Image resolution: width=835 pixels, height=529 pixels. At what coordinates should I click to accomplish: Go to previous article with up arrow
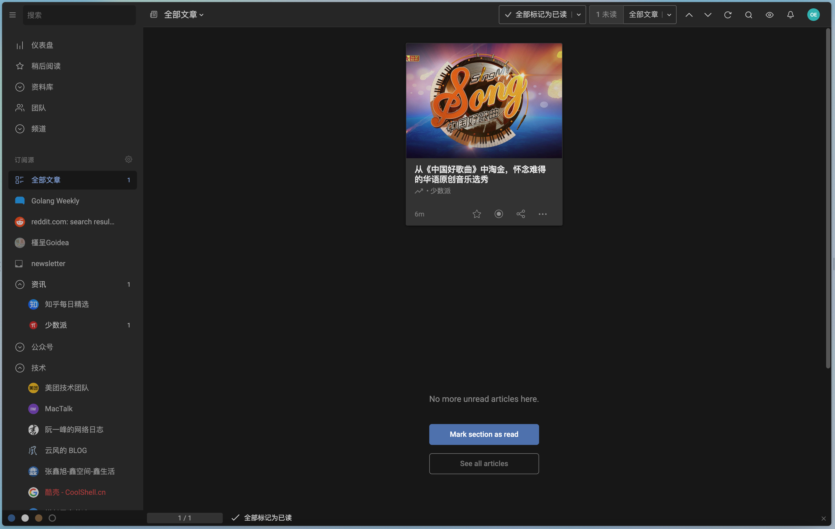tap(689, 15)
